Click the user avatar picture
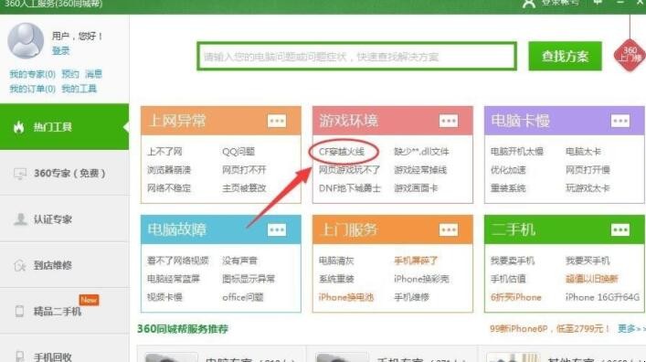Screen dimensions: 646x362 [x=26, y=40]
